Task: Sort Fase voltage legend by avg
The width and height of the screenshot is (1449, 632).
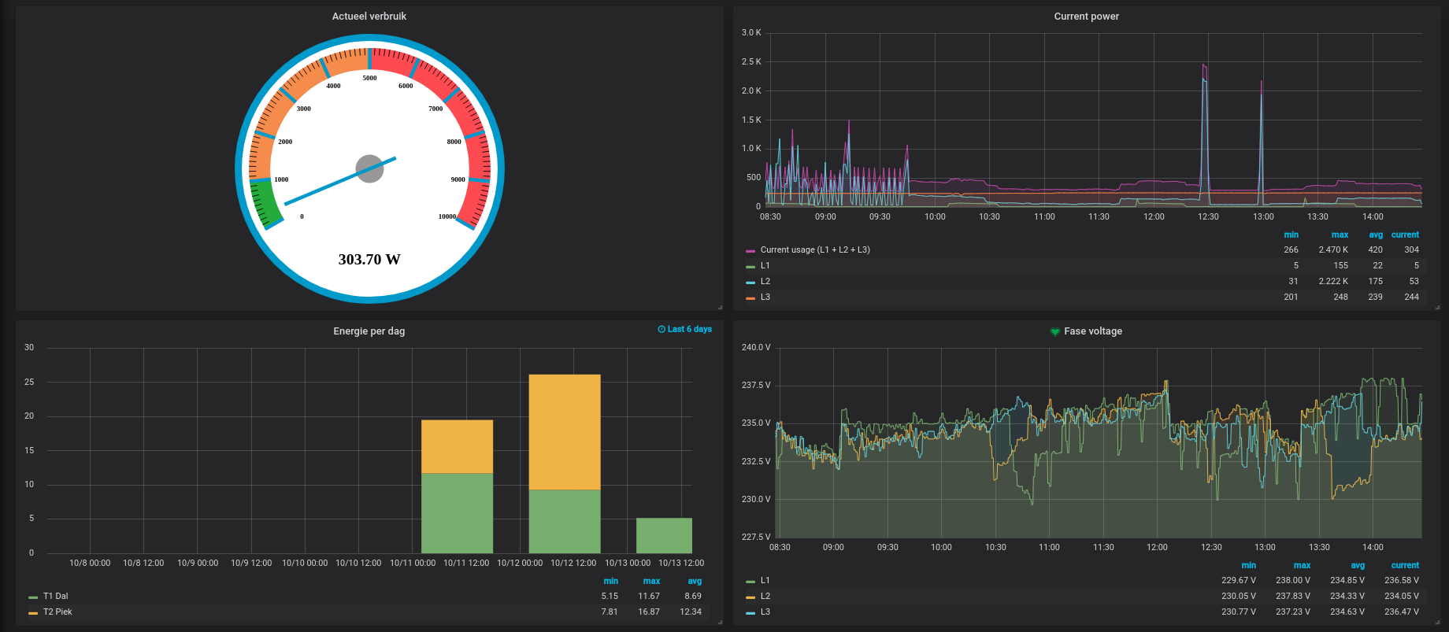Action: (1358, 565)
